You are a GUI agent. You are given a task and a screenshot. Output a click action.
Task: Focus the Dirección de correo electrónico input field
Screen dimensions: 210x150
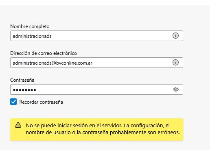pyautogui.click(x=96, y=63)
